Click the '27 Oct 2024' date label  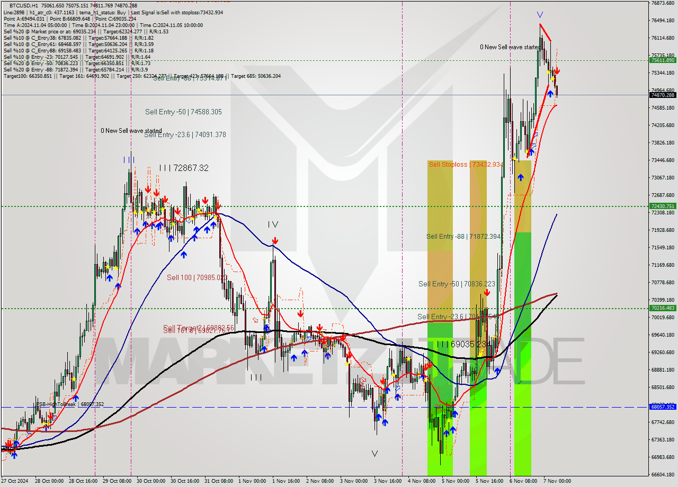click(x=14, y=481)
